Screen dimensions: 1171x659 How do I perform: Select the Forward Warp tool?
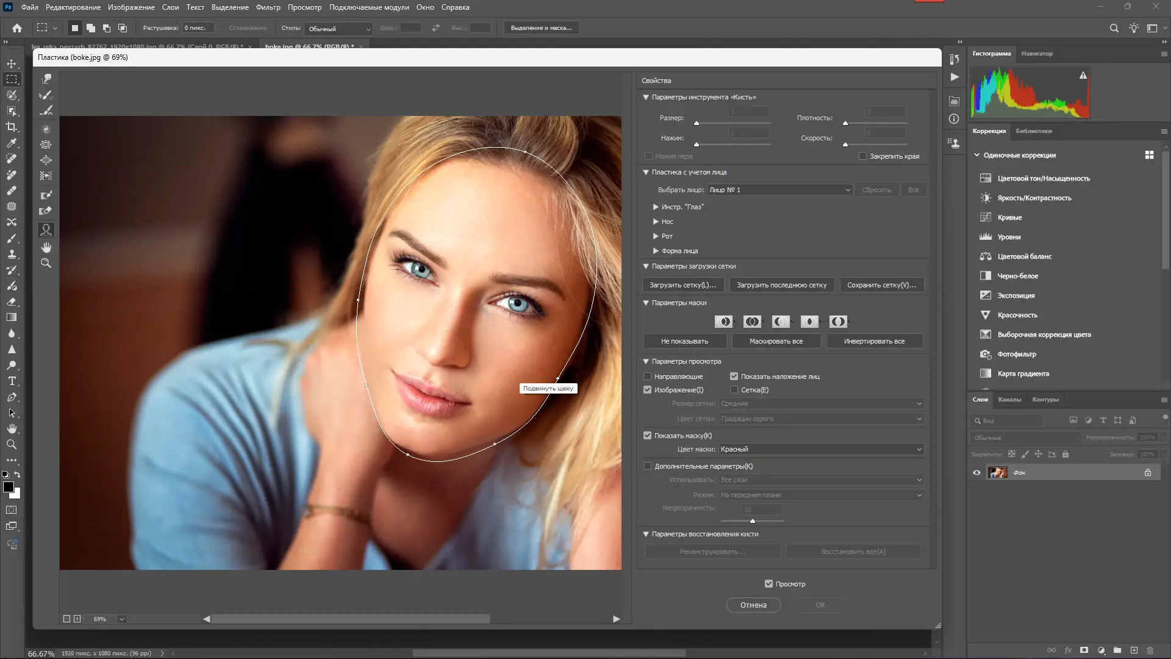click(46, 79)
